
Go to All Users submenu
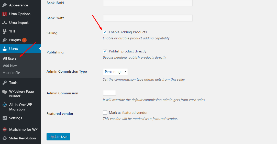[x=9, y=59]
